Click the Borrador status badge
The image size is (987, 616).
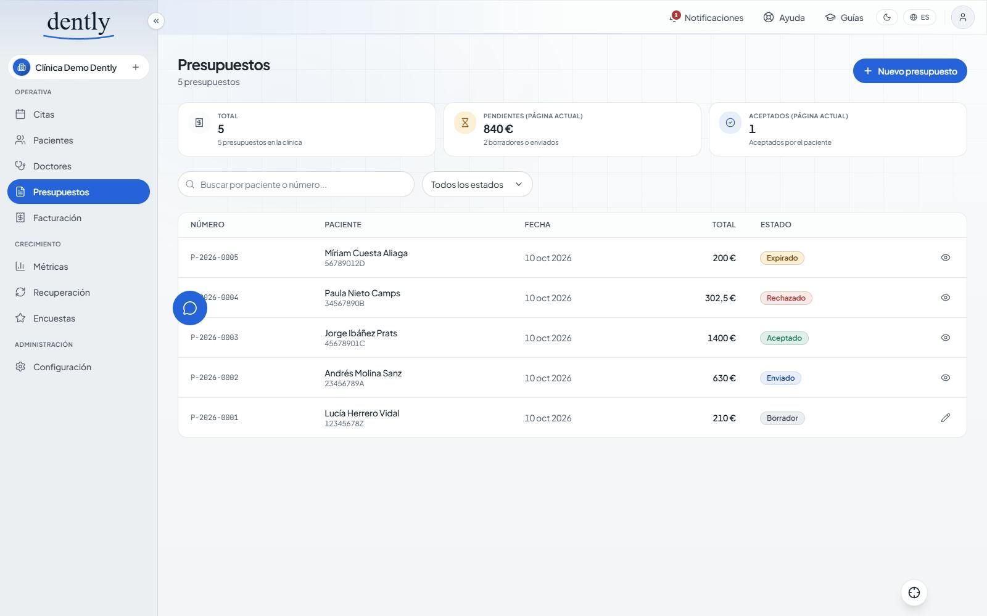click(x=782, y=418)
